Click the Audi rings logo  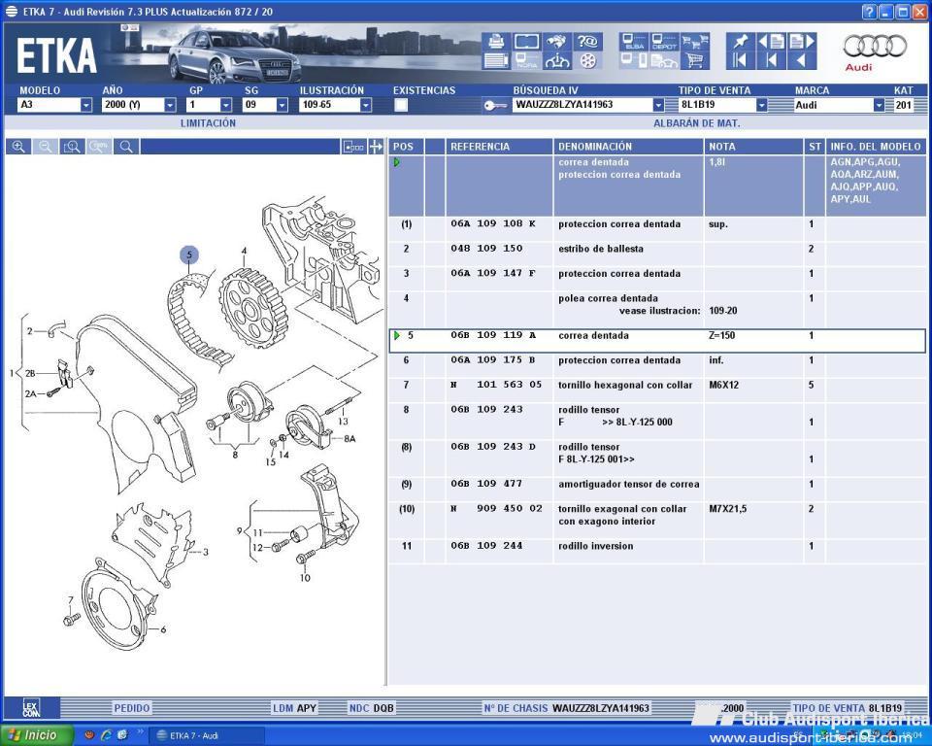[875, 47]
